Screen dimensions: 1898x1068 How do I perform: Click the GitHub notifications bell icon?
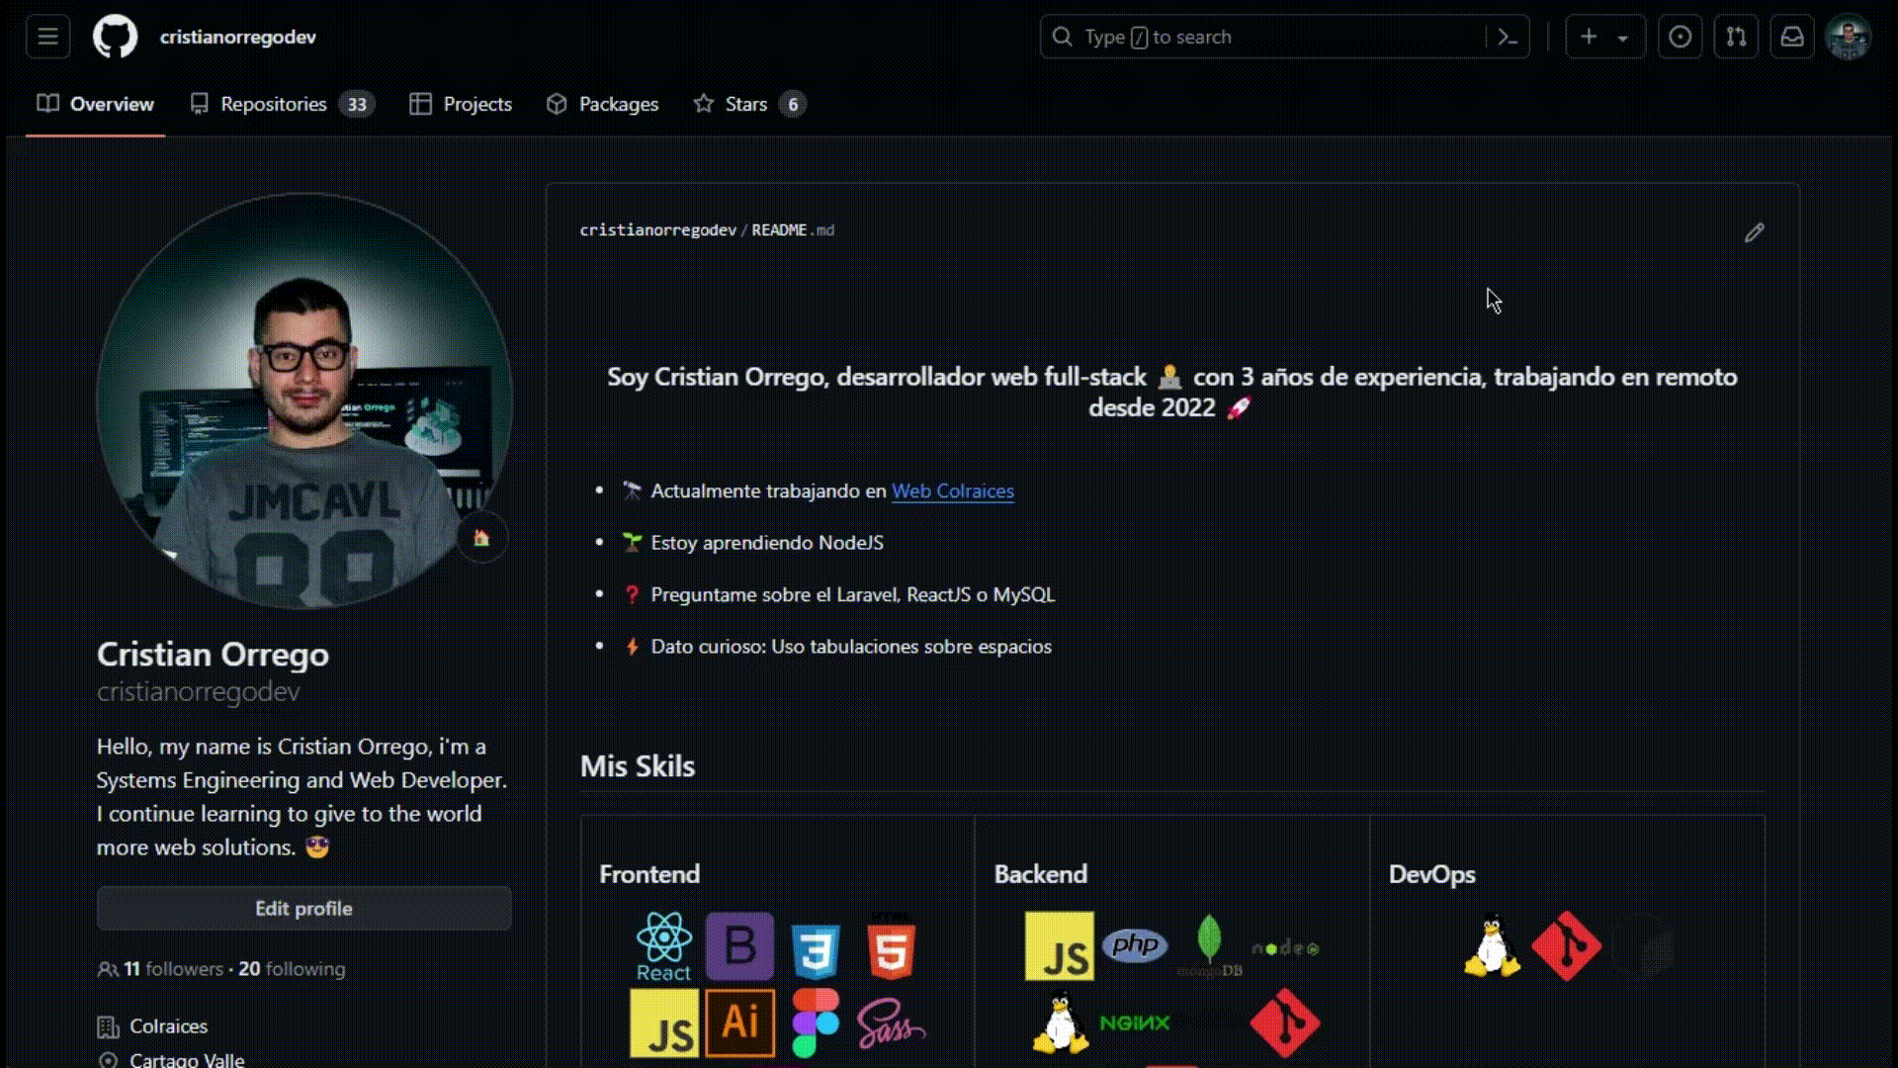1792,37
